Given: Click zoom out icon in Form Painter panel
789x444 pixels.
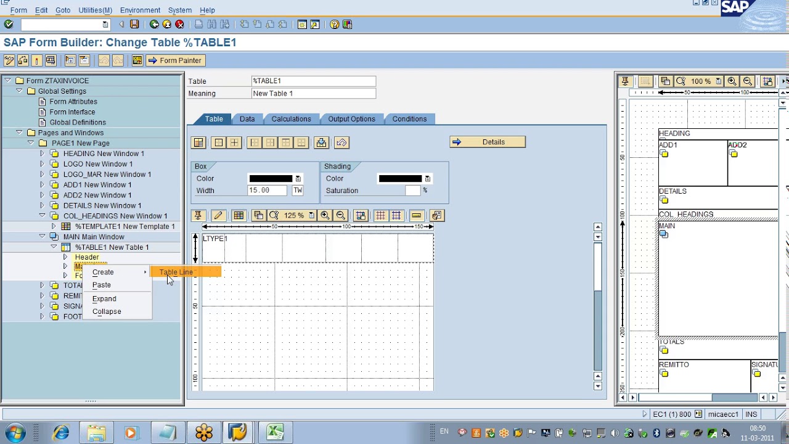Looking at the screenshot, I should tap(747, 81).
